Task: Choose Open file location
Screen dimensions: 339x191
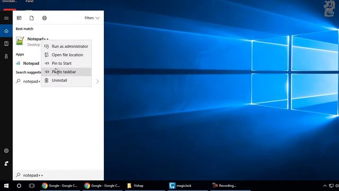Action: (66, 55)
